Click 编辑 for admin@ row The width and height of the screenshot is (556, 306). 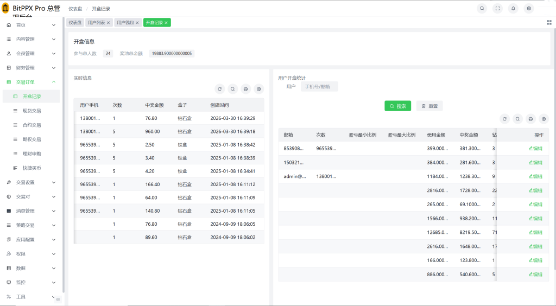coord(535,176)
